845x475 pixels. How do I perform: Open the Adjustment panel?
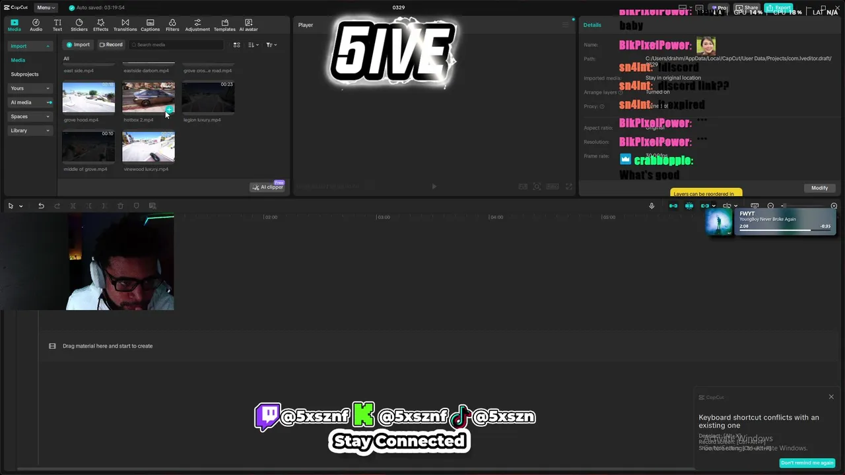[197, 25]
